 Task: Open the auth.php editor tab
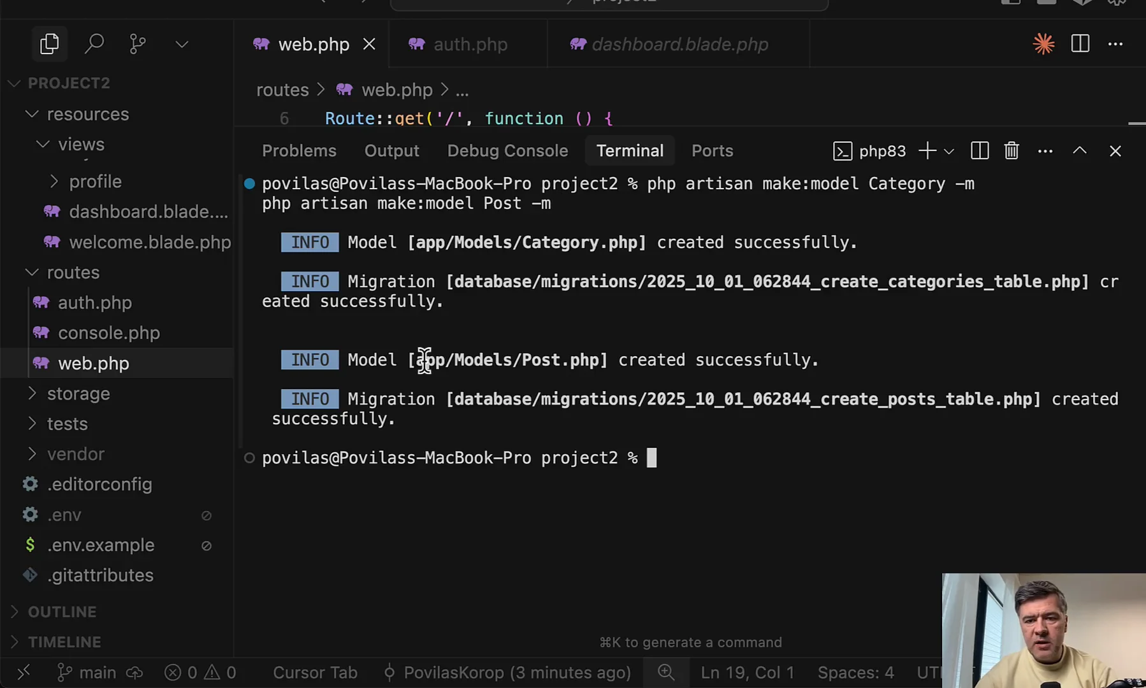point(470,44)
